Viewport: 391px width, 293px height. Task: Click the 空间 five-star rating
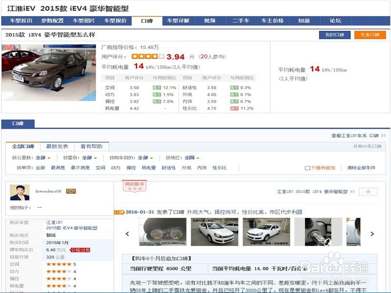59,264
